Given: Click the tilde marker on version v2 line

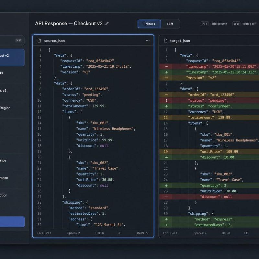Looking at the screenshot, I should (x=166, y=78).
